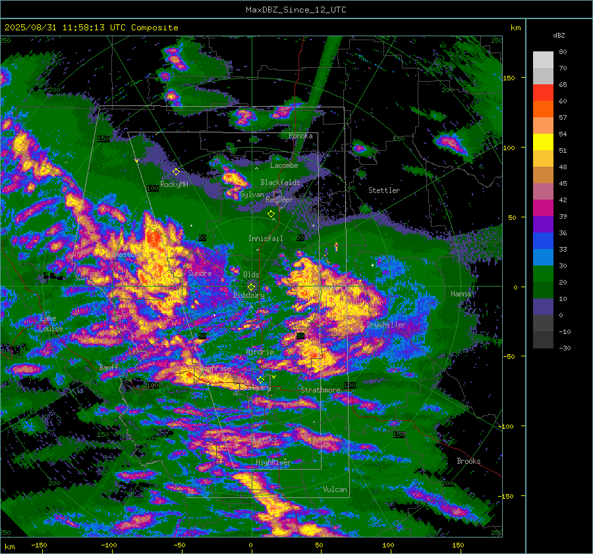Viewport: 593px width, 554px height.
Task: Pick the blue 36-33 dBZ legend swatch
Action: click(543, 241)
